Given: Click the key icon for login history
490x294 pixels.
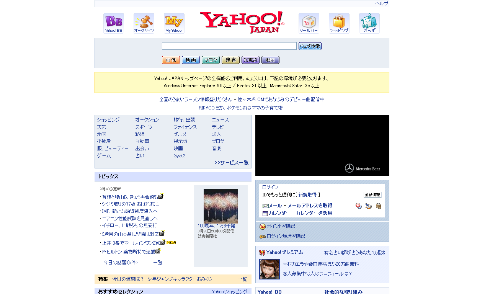Looking at the screenshot, I should (263, 237).
